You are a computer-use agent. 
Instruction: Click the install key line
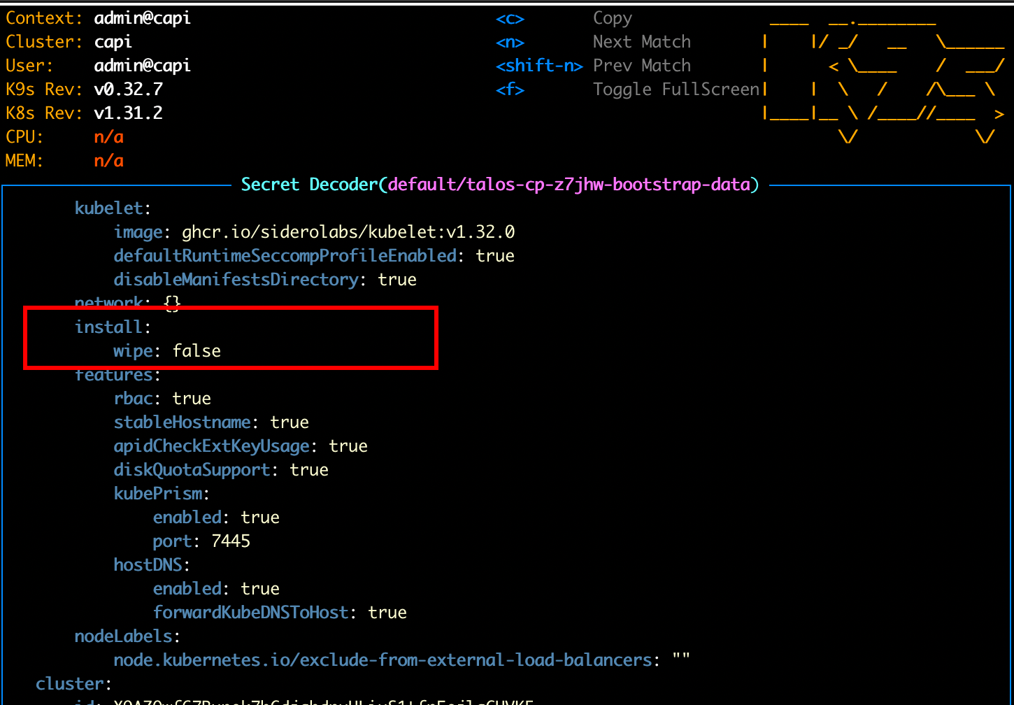pos(113,327)
